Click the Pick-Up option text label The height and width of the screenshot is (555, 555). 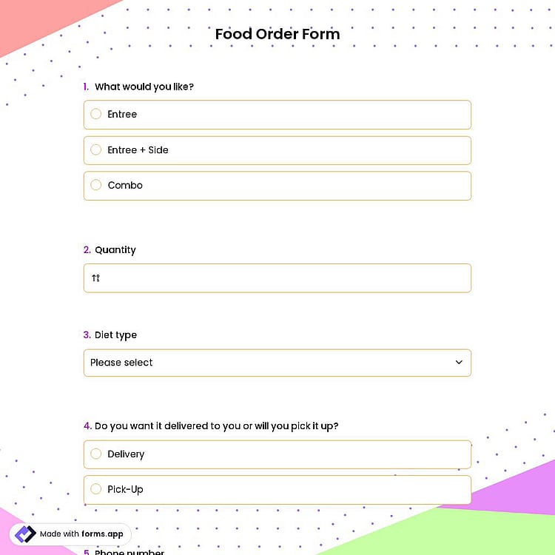point(125,489)
